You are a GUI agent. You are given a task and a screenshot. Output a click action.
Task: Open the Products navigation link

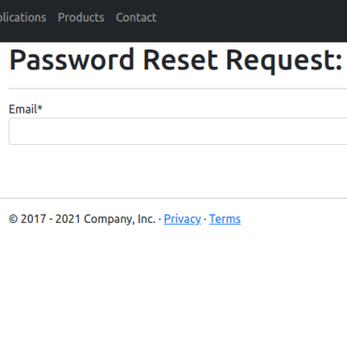pyautogui.click(x=81, y=17)
